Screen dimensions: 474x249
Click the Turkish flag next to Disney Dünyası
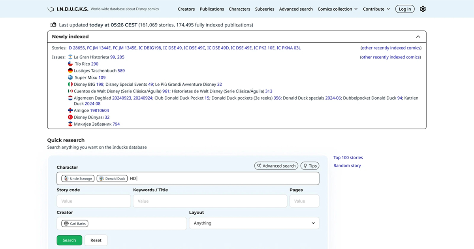point(70,117)
